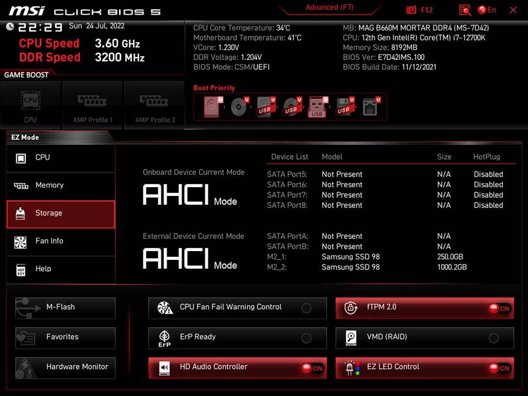This screenshot has height=396, width=528.
Task: Turn off HD Audio Controller
Action: pyautogui.click(x=312, y=368)
